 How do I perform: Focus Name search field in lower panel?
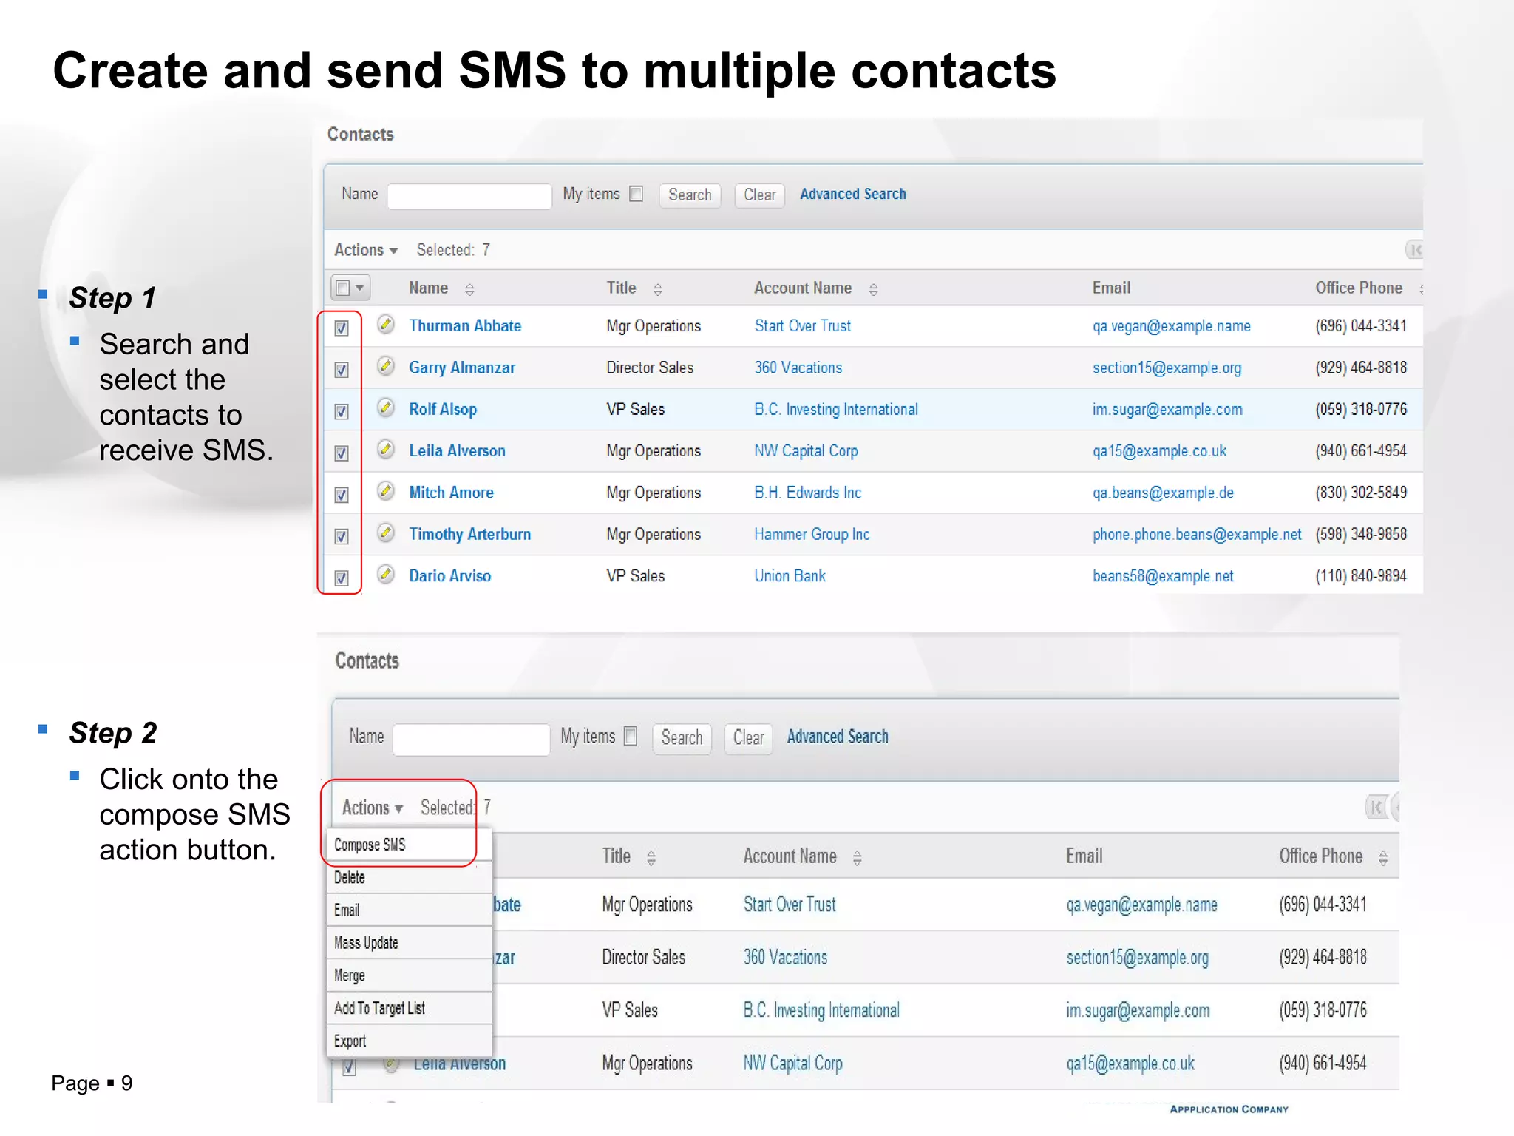click(x=471, y=740)
